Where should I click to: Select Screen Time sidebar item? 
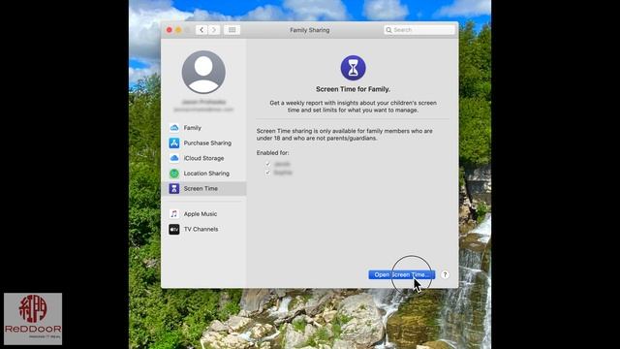[204, 188]
